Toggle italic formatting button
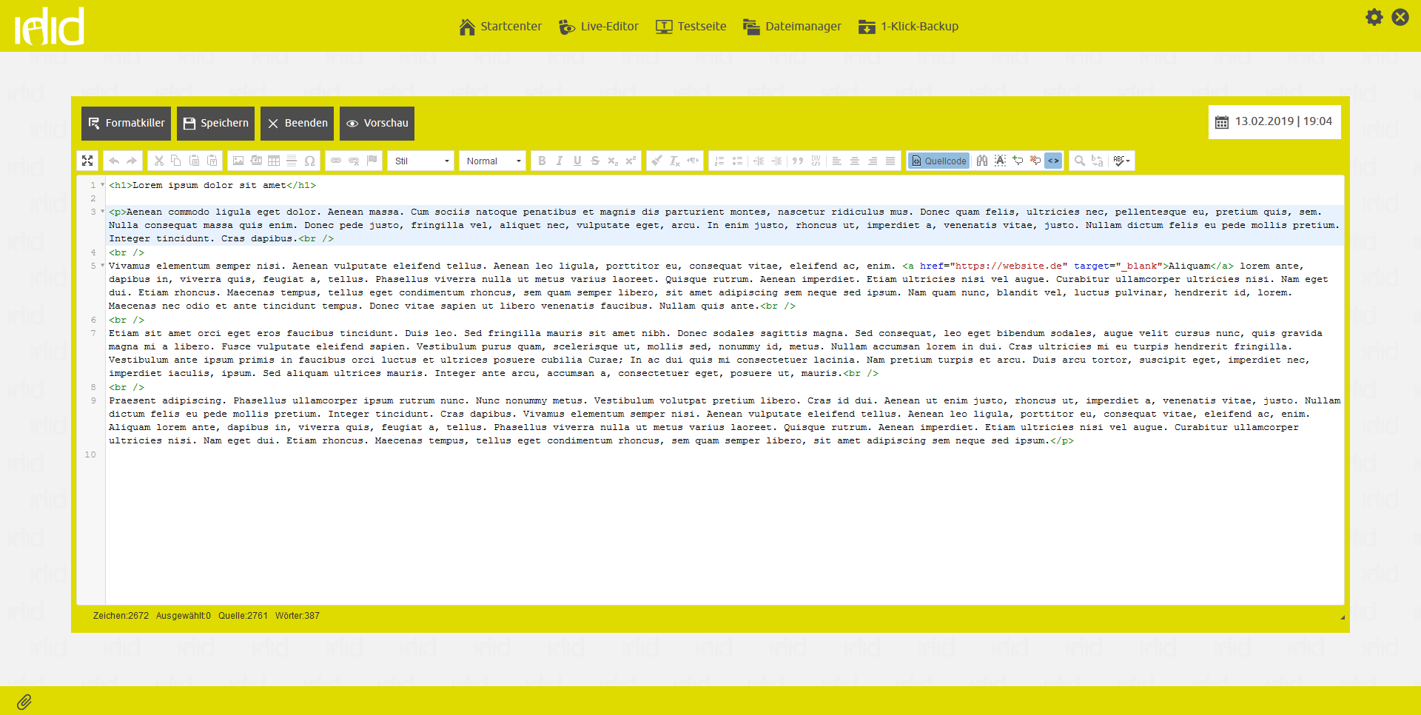Viewport: 1421px width, 715px height. [560, 161]
